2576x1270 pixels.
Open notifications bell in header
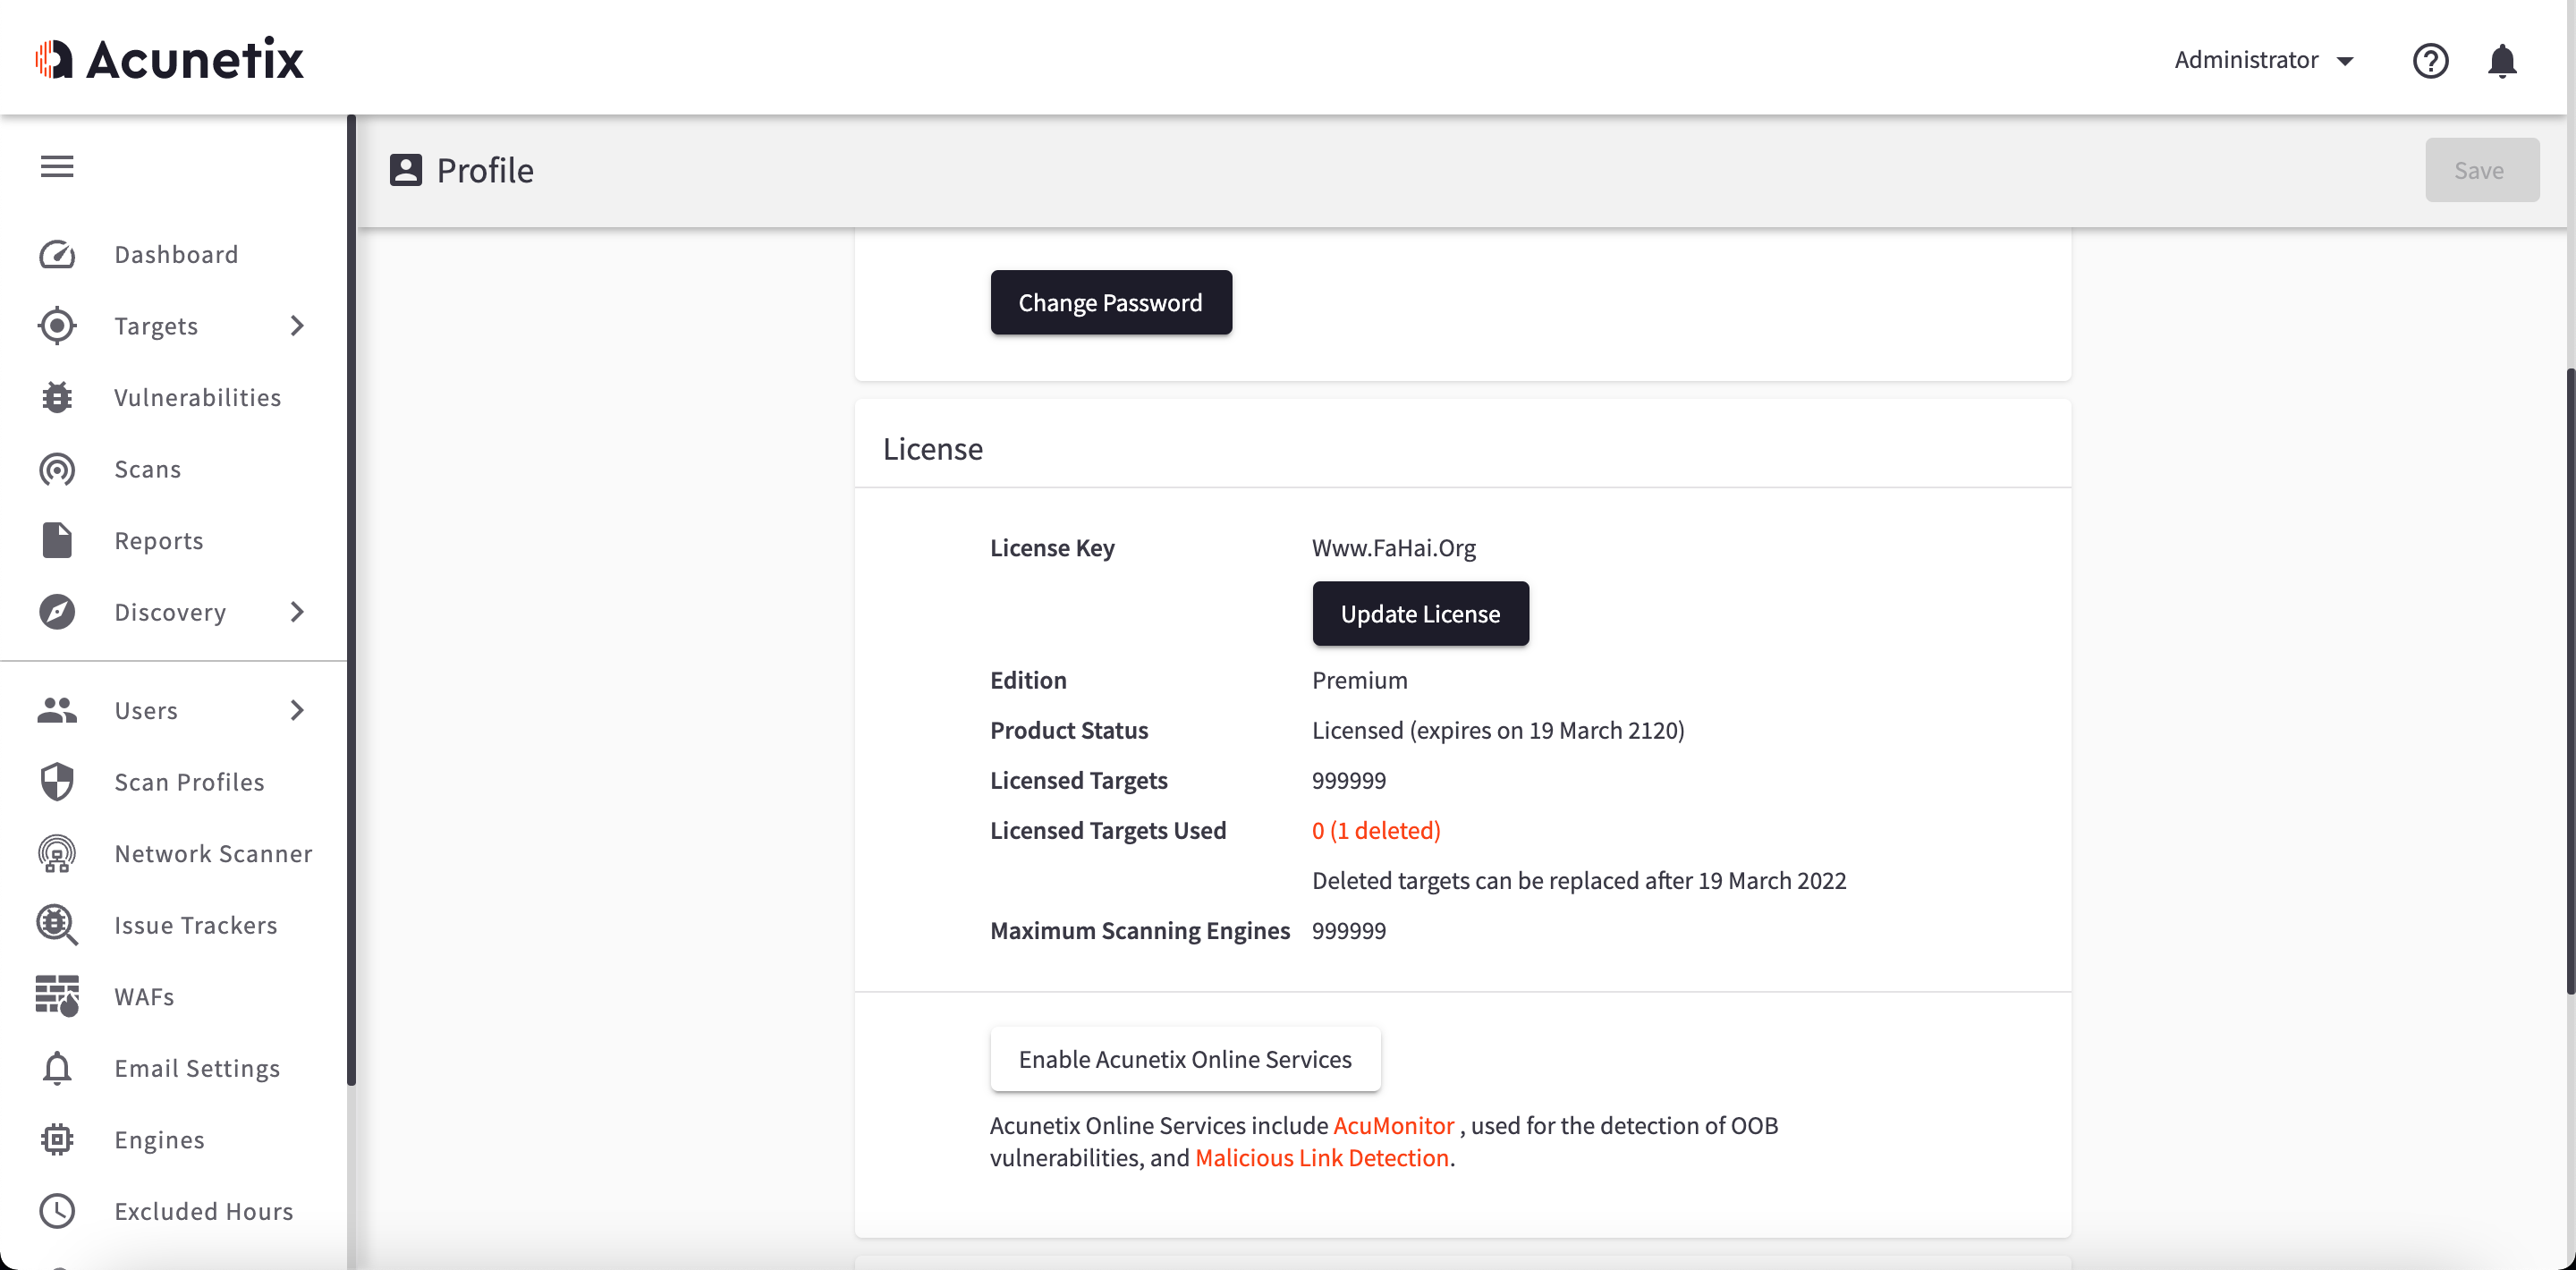point(2502,60)
